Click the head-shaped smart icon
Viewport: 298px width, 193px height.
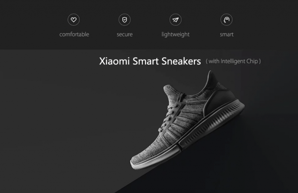[x=226, y=20]
